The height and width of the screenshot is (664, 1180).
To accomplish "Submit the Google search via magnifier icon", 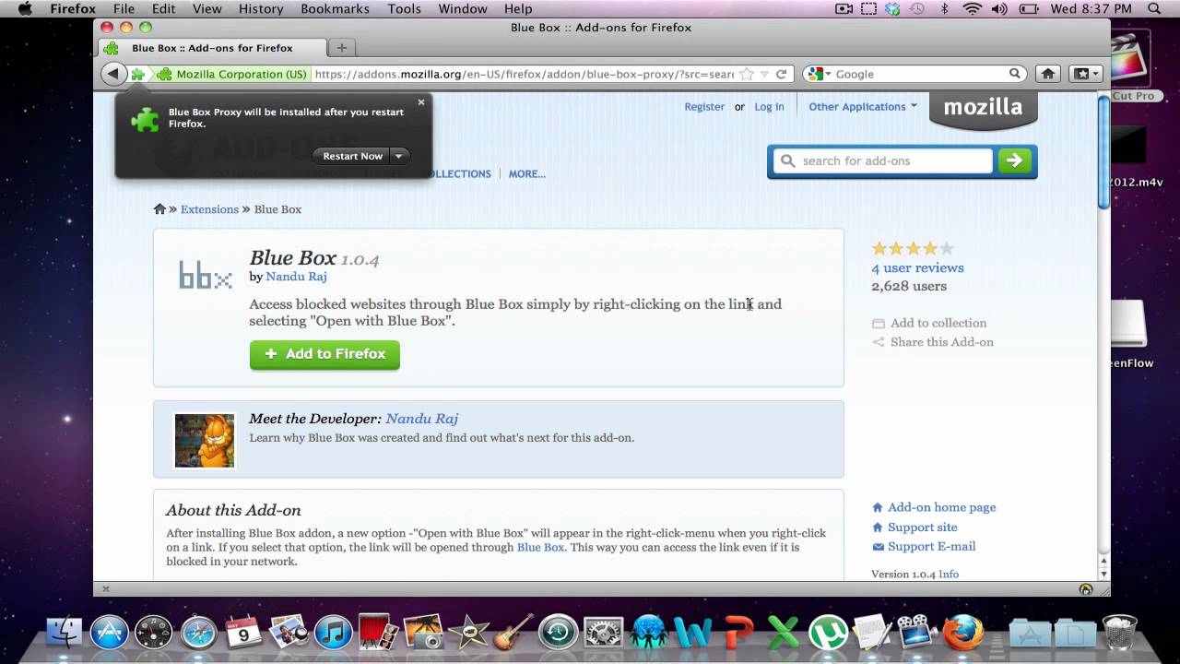I will tap(1014, 74).
